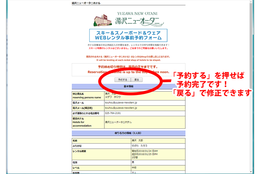Image resolution: width=261 pixels, height=174 pixels.
Task: Click the vertical scrollbar thumb
Action: (x=251, y=46)
